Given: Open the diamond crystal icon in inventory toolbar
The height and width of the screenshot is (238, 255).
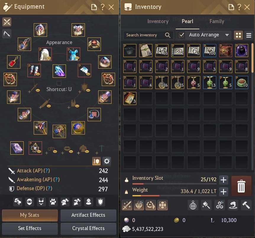Looking at the screenshot, I should 139,205.
